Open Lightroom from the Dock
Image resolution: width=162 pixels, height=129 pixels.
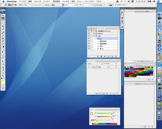pos(159,108)
